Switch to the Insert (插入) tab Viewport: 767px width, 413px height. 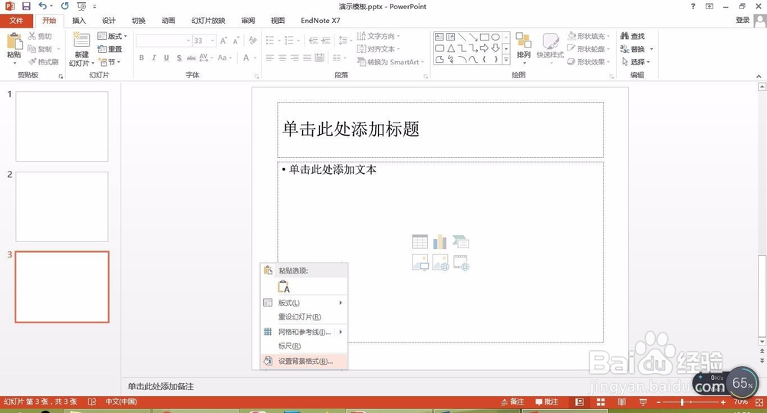79,21
